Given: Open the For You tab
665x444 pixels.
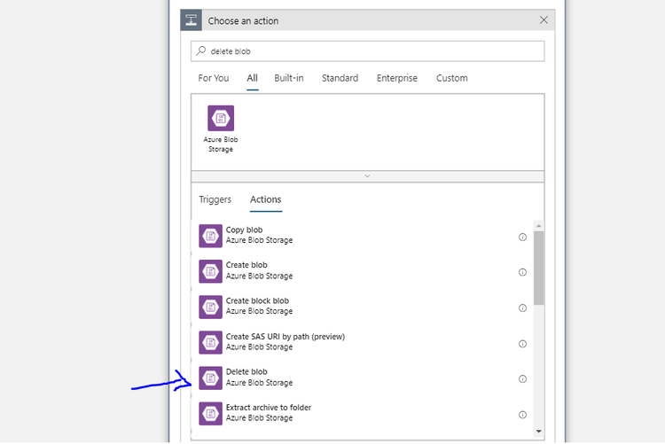Looking at the screenshot, I should tap(214, 78).
